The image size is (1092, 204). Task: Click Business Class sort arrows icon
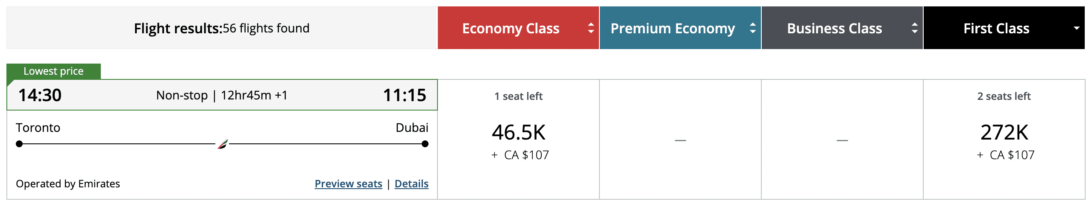pos(915,28)
